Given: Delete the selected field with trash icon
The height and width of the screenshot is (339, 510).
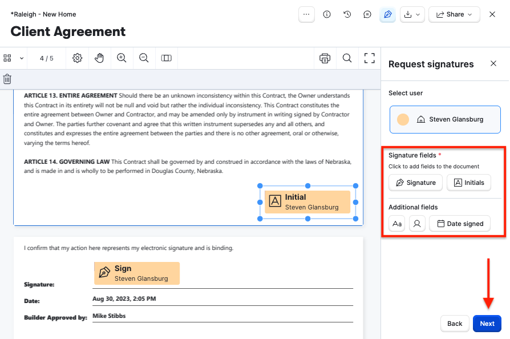Looking at the screenshot, I should (x=7, y=79).
